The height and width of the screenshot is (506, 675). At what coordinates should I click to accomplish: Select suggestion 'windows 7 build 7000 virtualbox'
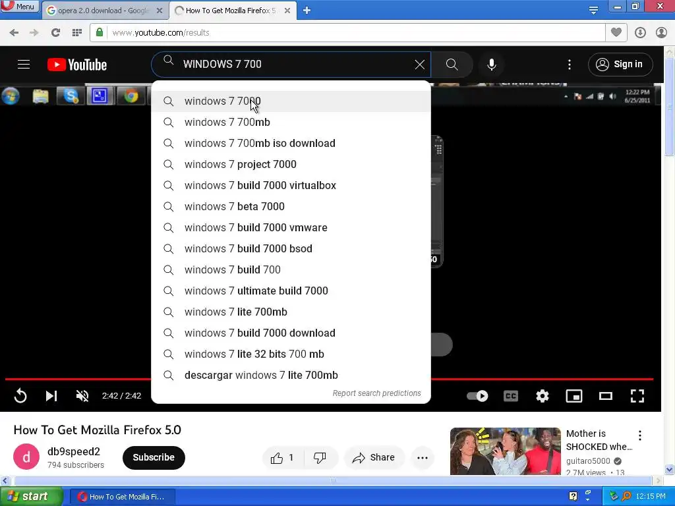pos(291,185)
